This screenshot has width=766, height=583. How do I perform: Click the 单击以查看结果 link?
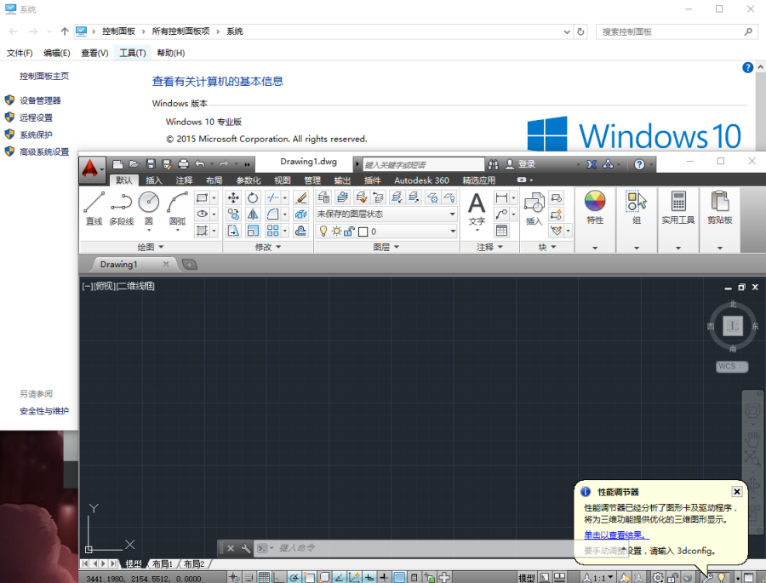click(x=615, y=534)
